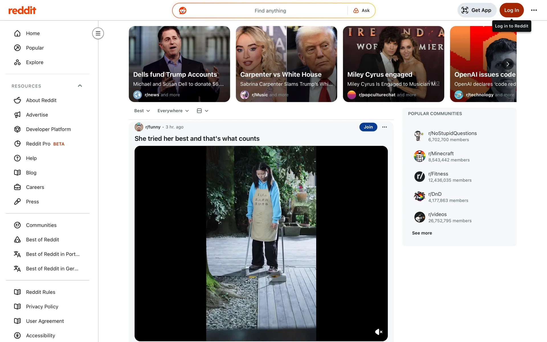Open Communities from the sidebar
The height and width of the screenshot is (342, 547).
point(41,225)
